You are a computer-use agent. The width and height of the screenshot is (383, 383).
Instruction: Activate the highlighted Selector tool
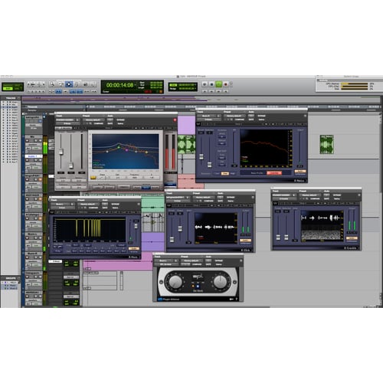click(x=69, y=83)
